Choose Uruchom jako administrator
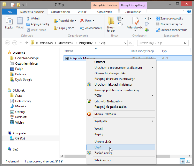Screen dimensions: 194x166 [121, 84]
